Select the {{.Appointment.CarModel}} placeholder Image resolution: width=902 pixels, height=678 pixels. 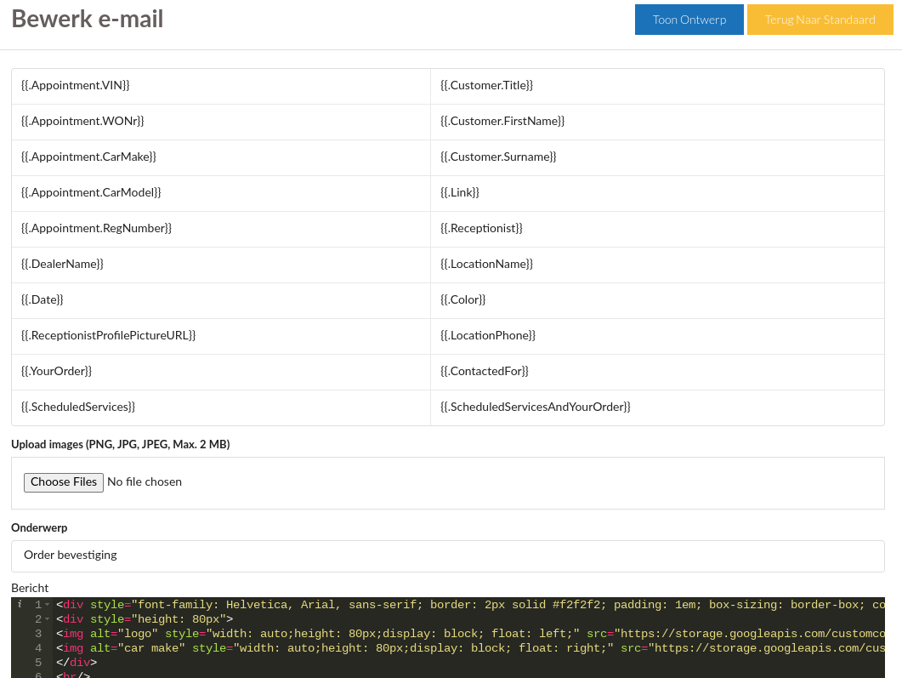click(x=91, y=192)
